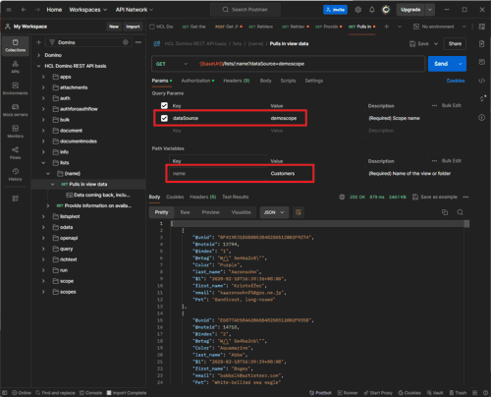Viewport: 491px width, 397px height.
Task: Switch to the Scripts tab
Action: point(288,81)
